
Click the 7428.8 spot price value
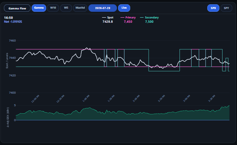coord(108,22)
